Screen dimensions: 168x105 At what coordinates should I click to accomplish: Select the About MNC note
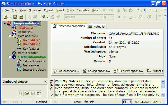pos(25,32)
